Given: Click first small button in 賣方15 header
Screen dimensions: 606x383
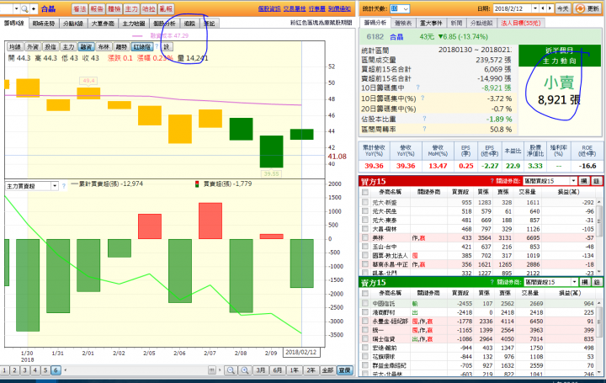Looking at the screenshot, I should point(584,282).
